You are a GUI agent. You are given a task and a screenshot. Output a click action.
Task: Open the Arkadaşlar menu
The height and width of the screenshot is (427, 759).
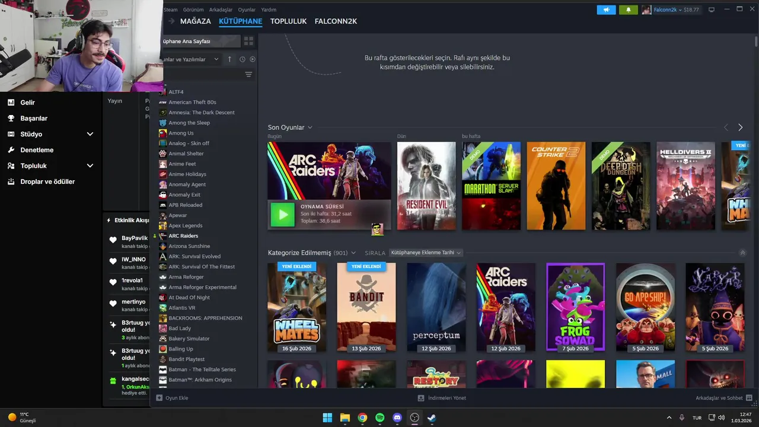(x=221, y=9)
